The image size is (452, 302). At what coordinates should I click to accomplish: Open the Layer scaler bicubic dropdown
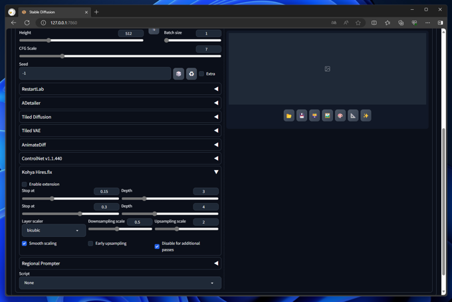[x=54, y=230]
